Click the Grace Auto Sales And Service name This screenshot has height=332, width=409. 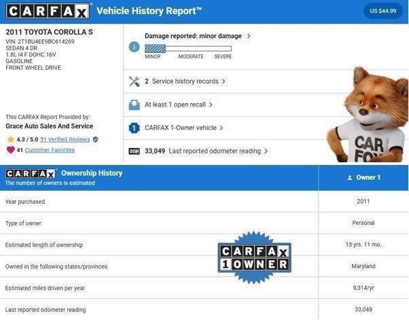point(50,126)
